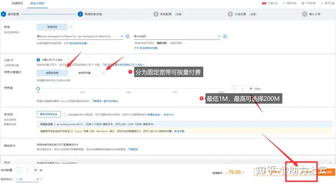Switch to the 自定义购买 tab
Image resolution: width=336 pixels, height=184 pixels.
37,3
